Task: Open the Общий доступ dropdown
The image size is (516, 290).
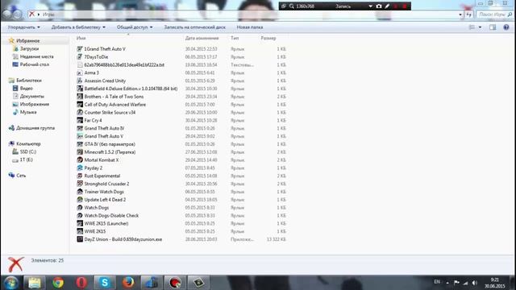Action: coord(135,27)
